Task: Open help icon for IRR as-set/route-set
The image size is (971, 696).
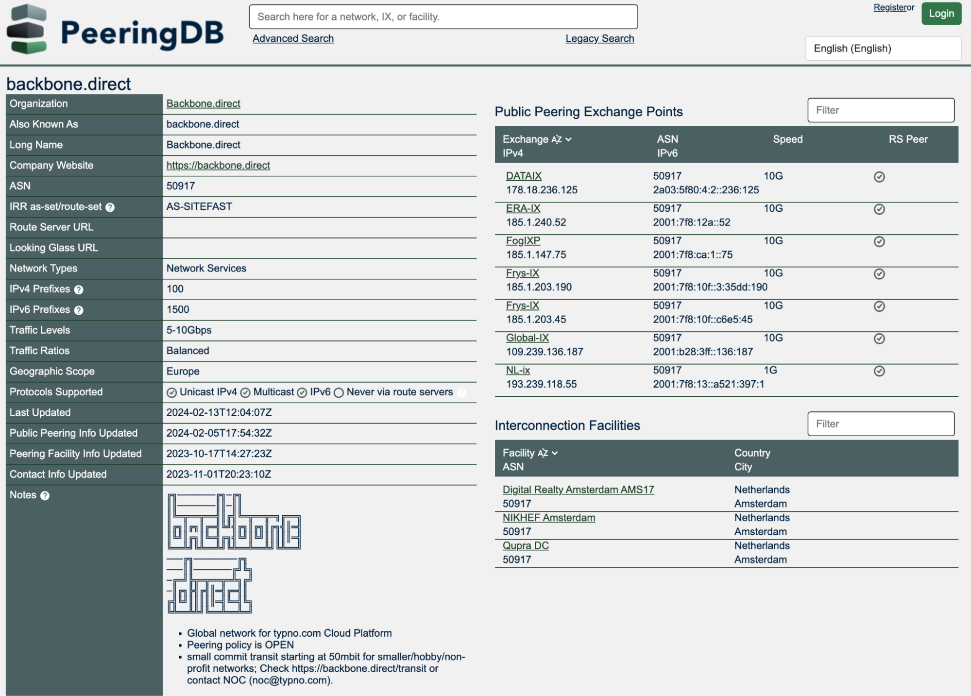Action: 110,207
